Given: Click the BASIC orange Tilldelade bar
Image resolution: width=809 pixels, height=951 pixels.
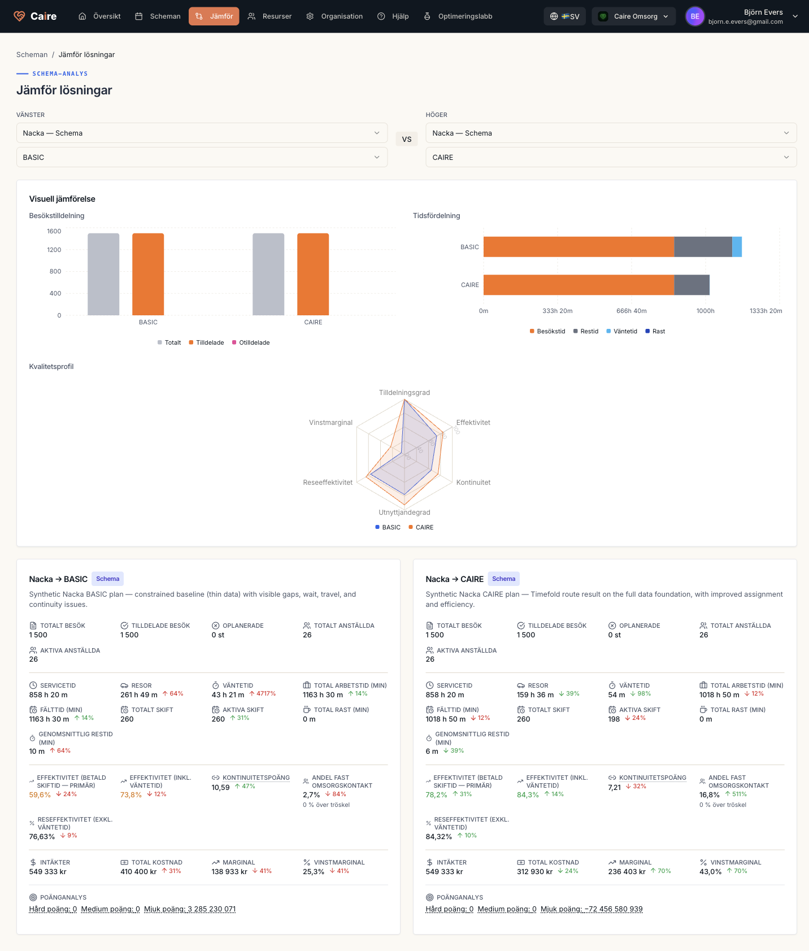Looking at the screenshot, I should (148, 274).
